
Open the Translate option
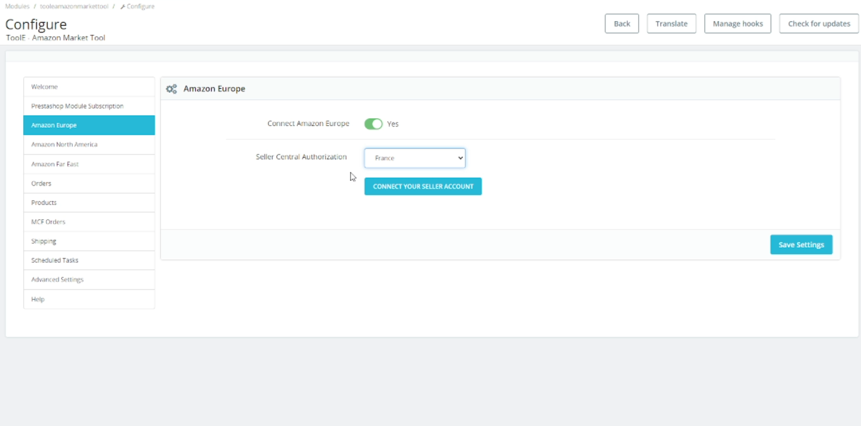point(671,24)
